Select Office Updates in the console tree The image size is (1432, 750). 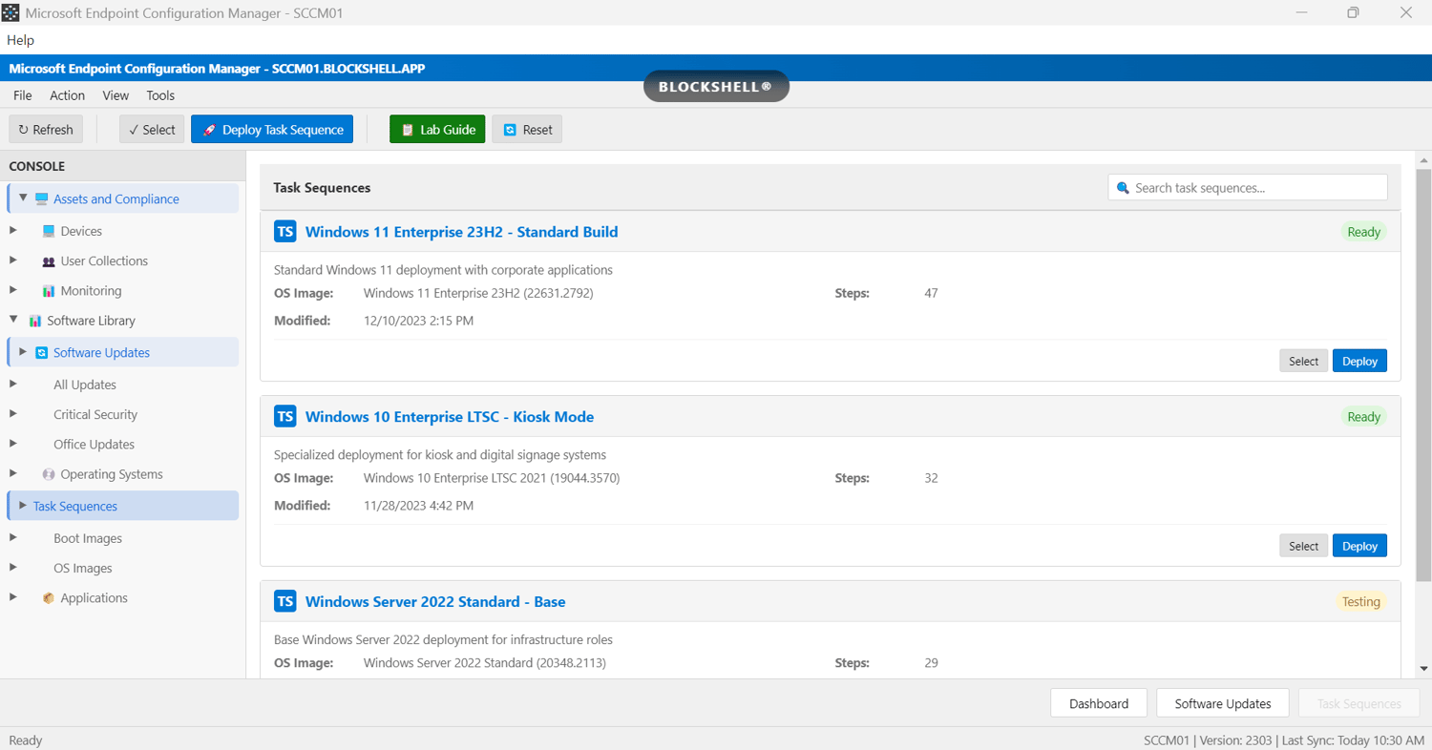pos(94,444)
